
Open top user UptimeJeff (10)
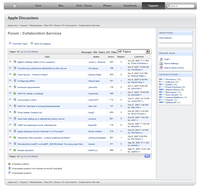[171, 103]
